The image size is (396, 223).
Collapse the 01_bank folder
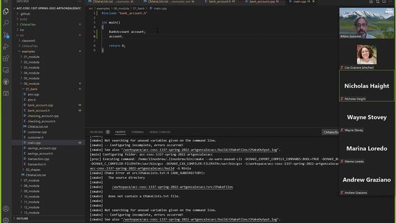(x=32, y=89)
